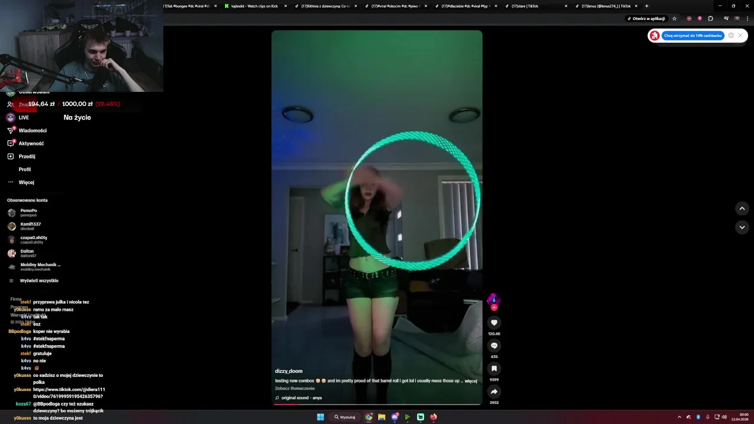Open the dizzy_doom profile name
The image size is (754, 424).
(x=289, y=371)
